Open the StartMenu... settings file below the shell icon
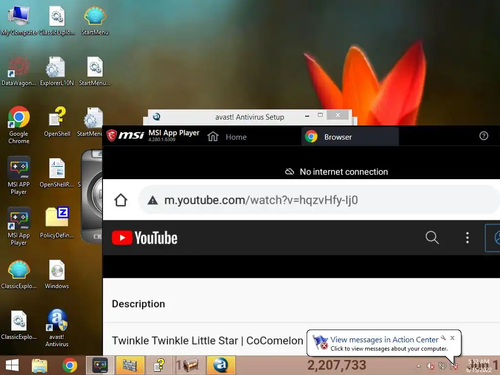Screen dimensions: 500x375 [95, 71]
